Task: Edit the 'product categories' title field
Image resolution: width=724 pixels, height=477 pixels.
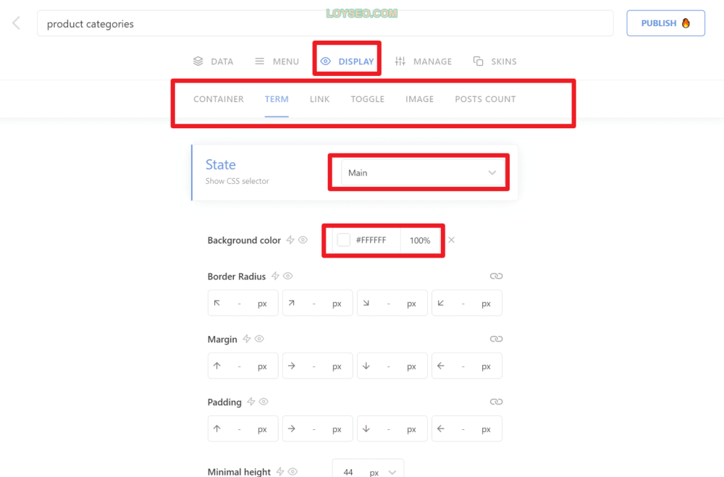Action: (325, 24)
